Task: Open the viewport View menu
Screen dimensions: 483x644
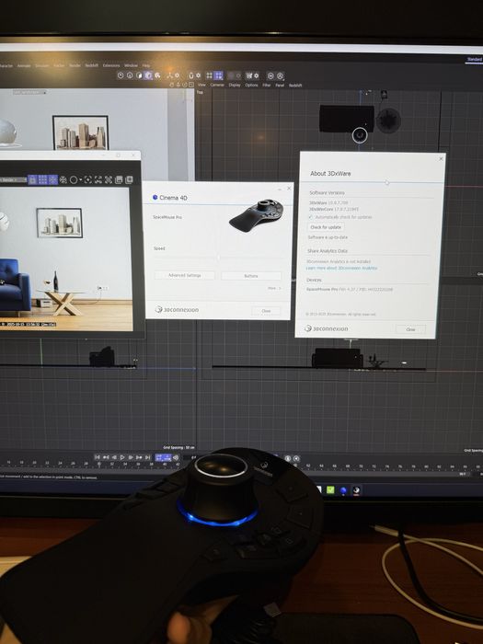Action: coord(201,85)
